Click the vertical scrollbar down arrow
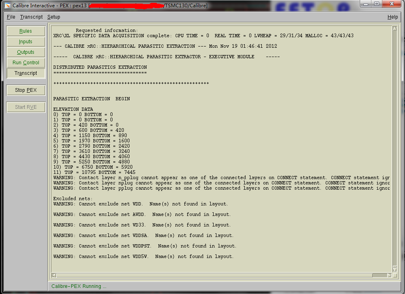The image size is (405, 294). 394,269
